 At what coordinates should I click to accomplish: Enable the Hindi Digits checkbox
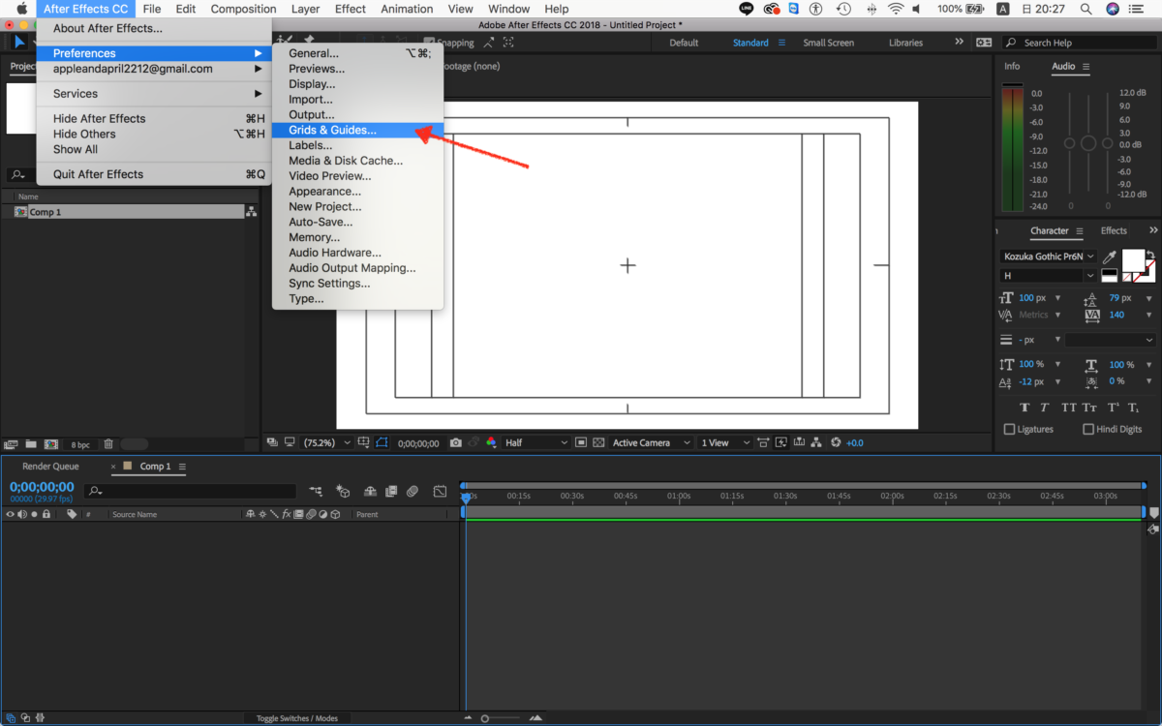coord(1088,429)
